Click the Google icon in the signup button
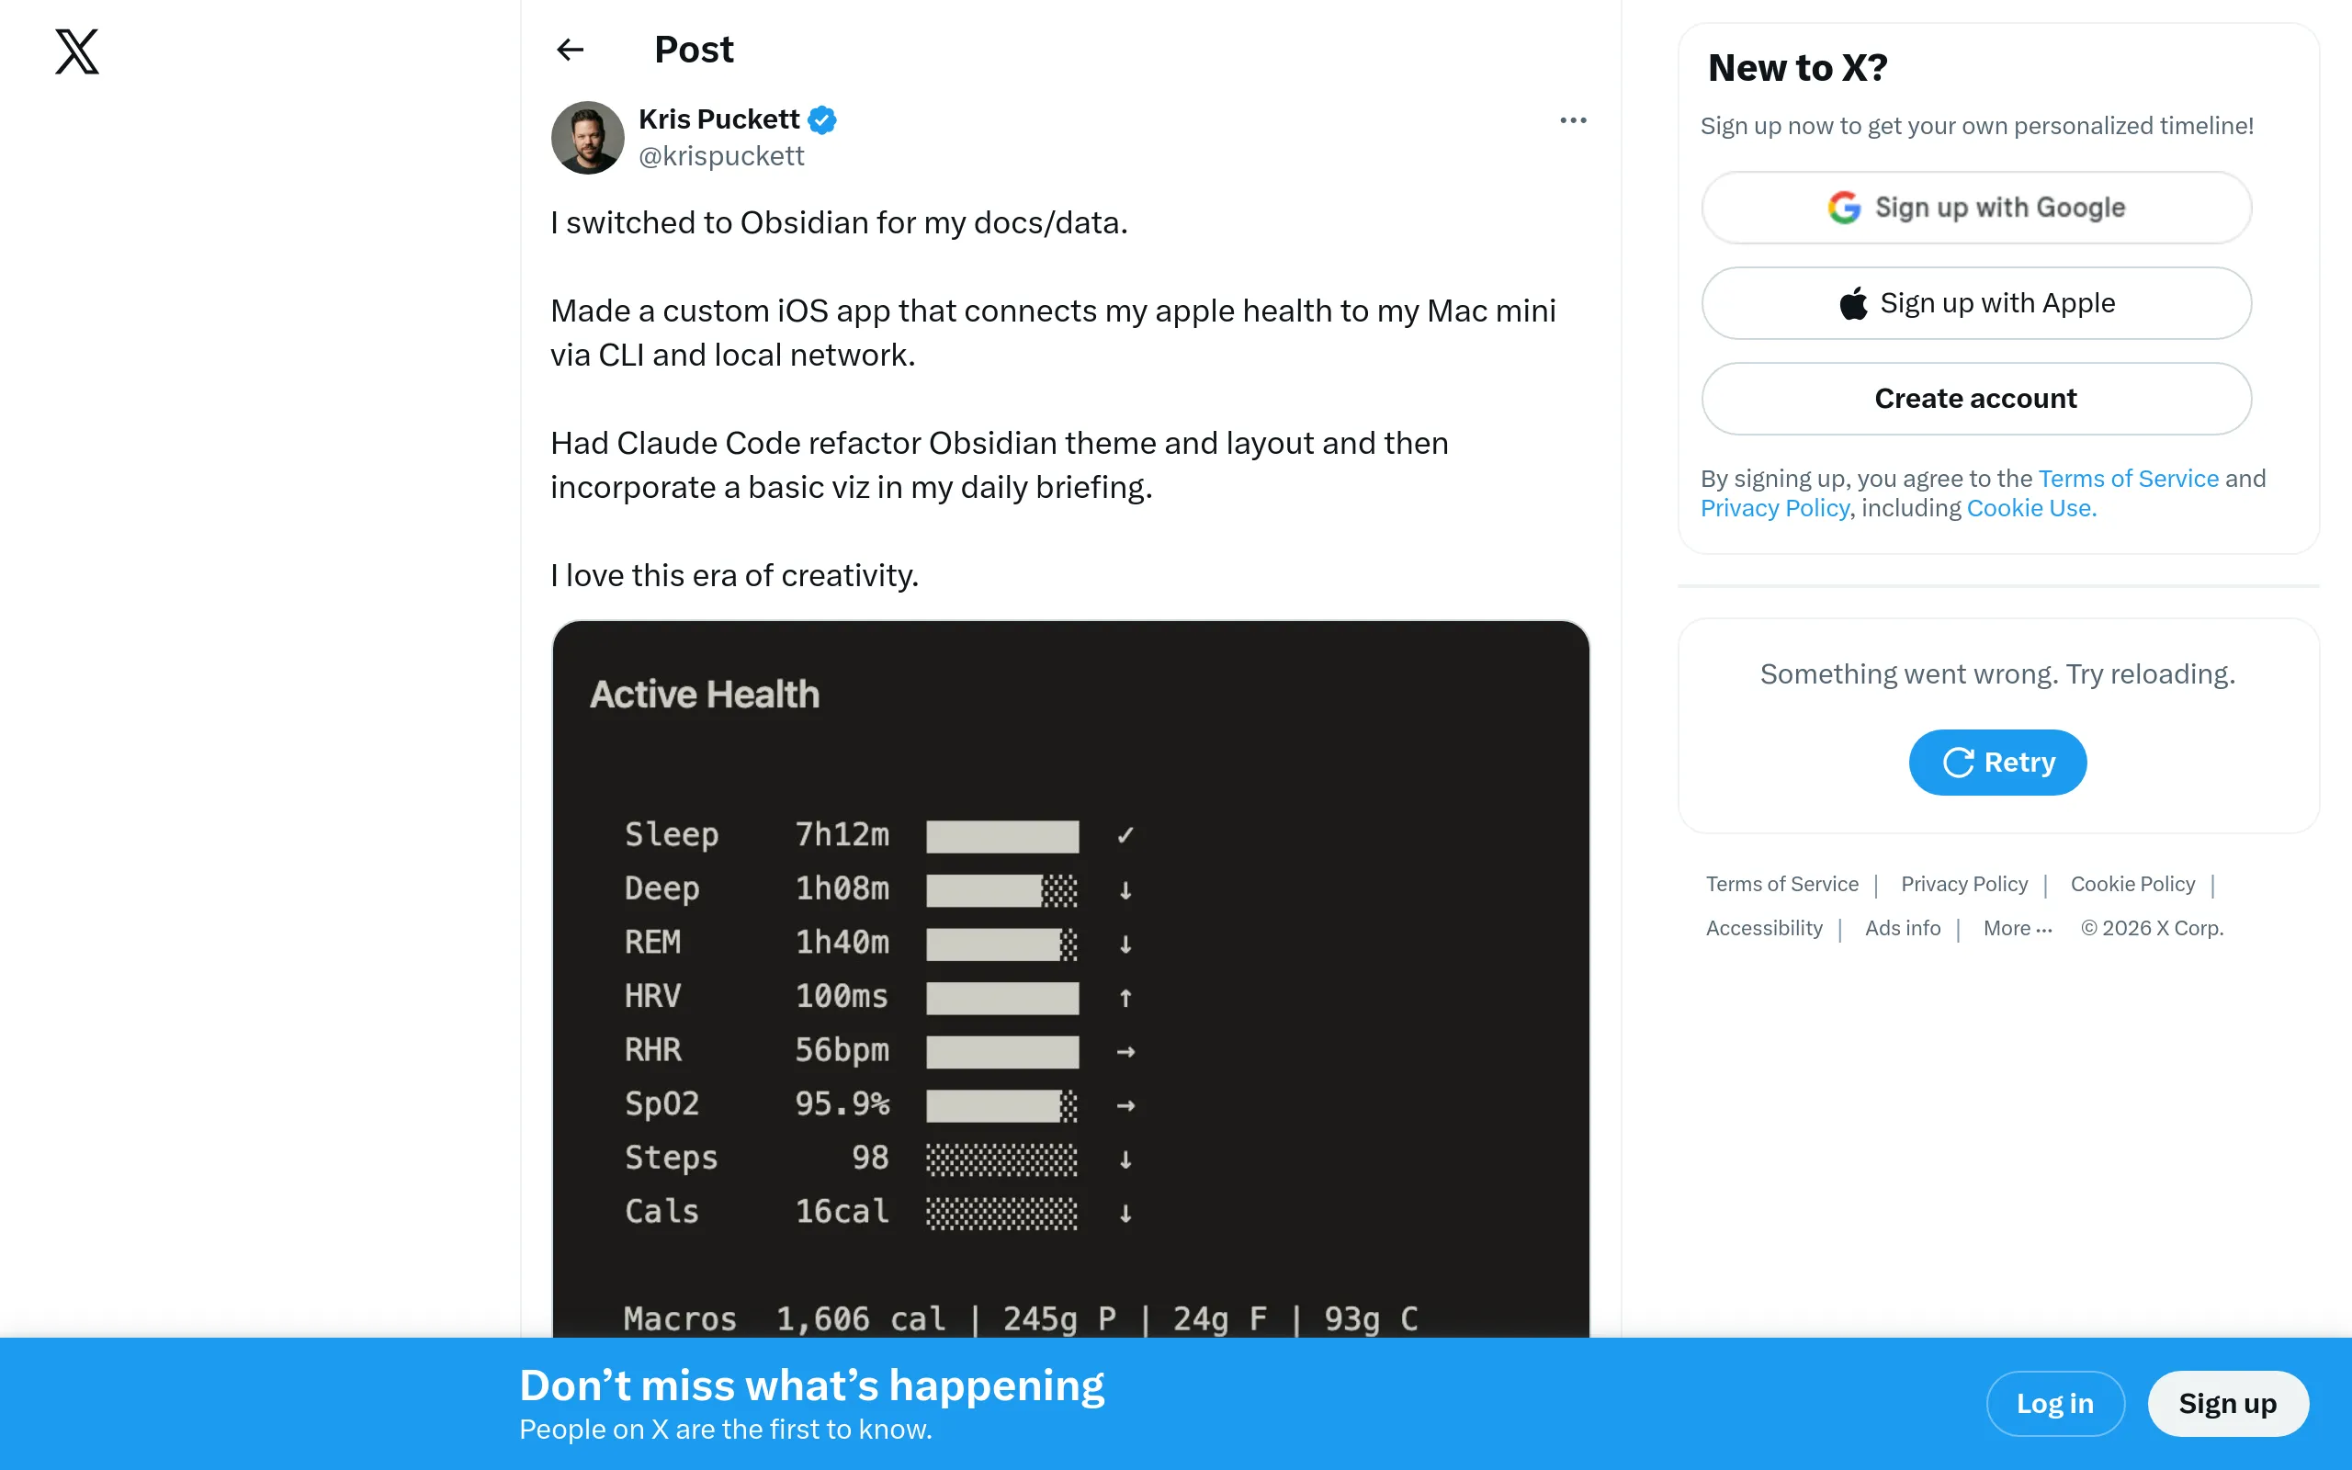 pyautogui.click(x=1846, y=207)
